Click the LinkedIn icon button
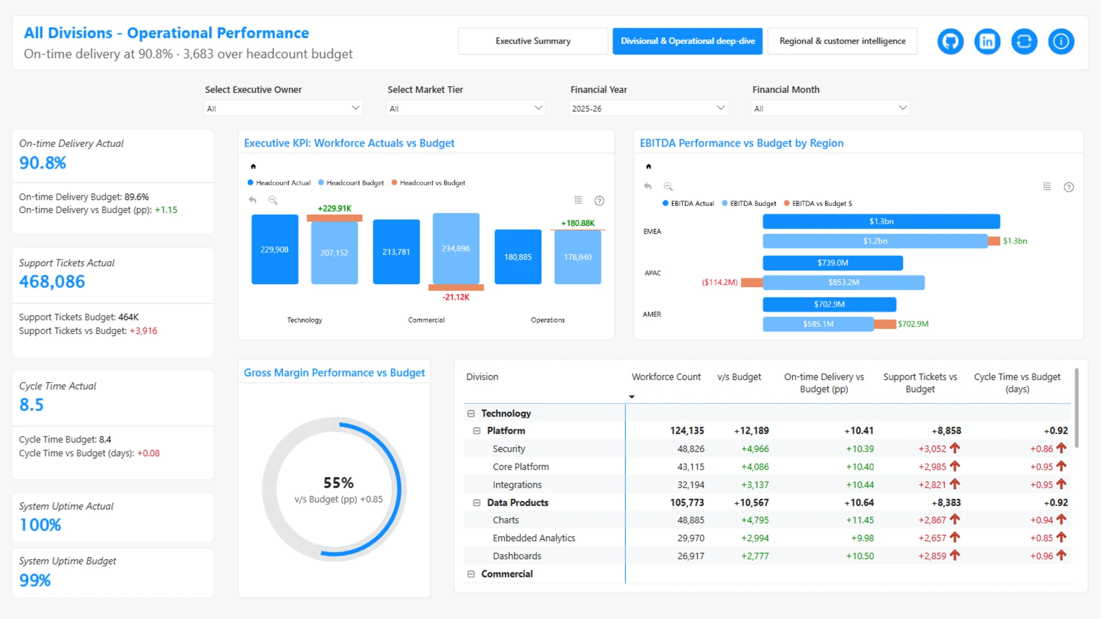 (x=987, y=41)
